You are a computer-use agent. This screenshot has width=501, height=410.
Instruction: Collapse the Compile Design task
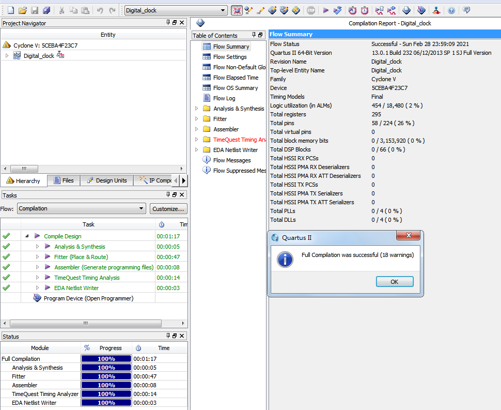click(27, 236)
